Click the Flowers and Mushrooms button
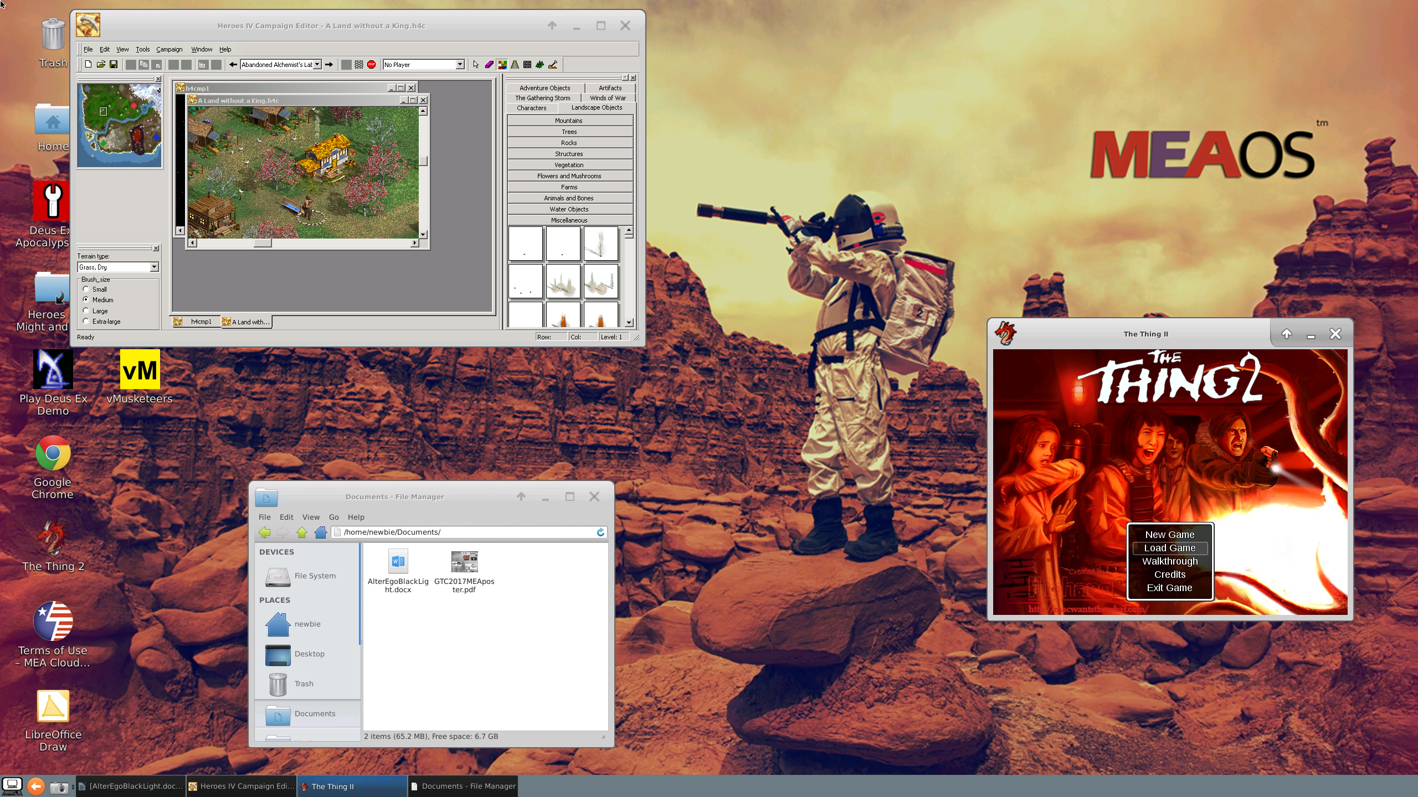This screenshot has width=1418, height=797. [x=569, y=176]
